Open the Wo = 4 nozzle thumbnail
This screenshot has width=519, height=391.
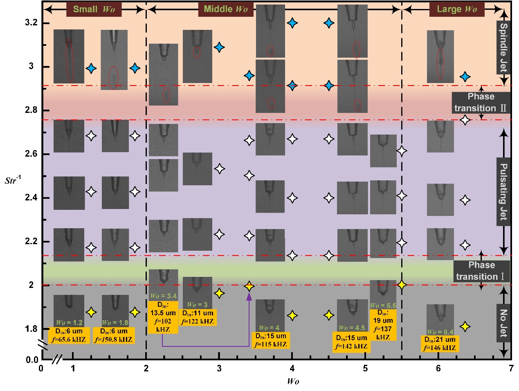(270, 315)
